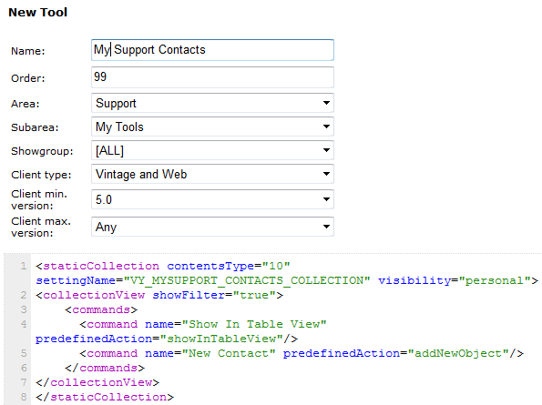Click the arrow on the Area combo box

[326, 103]
